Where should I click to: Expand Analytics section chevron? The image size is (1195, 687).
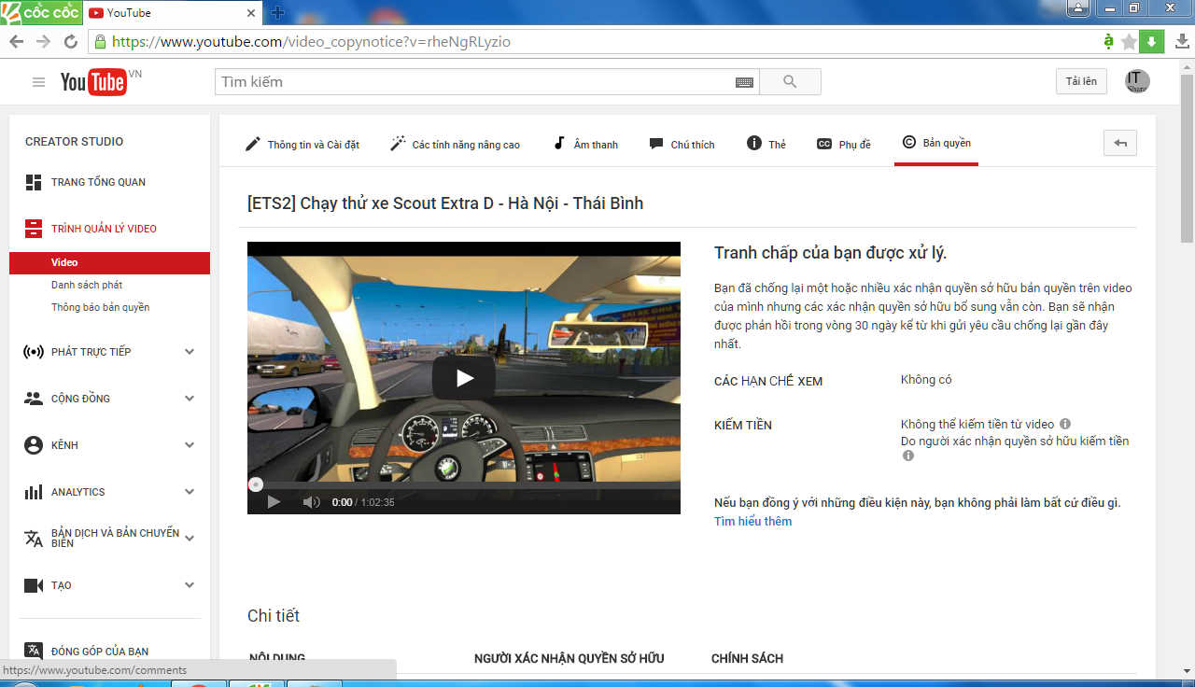[190, 492]
